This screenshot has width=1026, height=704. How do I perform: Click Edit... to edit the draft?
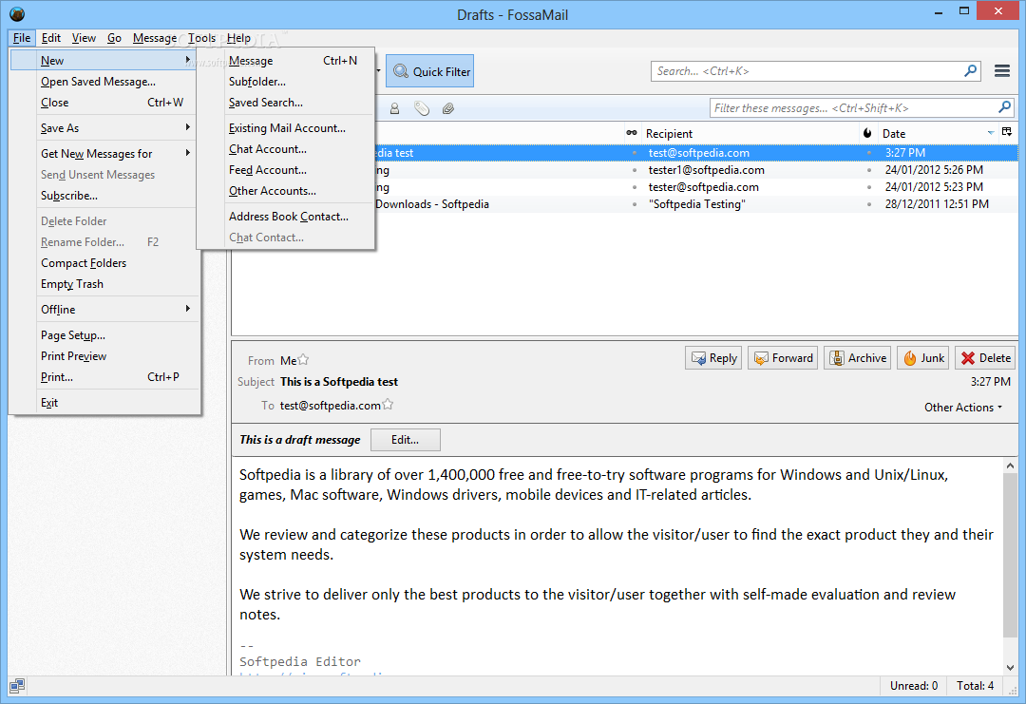(405, 440)
